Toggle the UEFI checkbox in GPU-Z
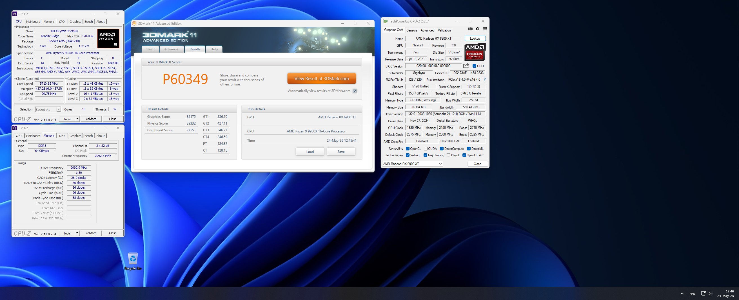This screenshot has width=739, height=300. pos(474,66)
